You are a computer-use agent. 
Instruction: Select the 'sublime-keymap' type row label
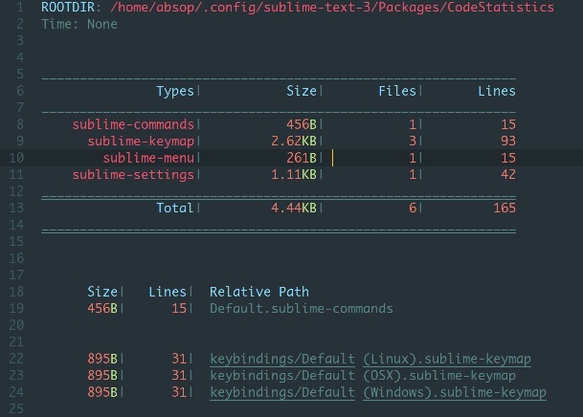tap(141, 142)
